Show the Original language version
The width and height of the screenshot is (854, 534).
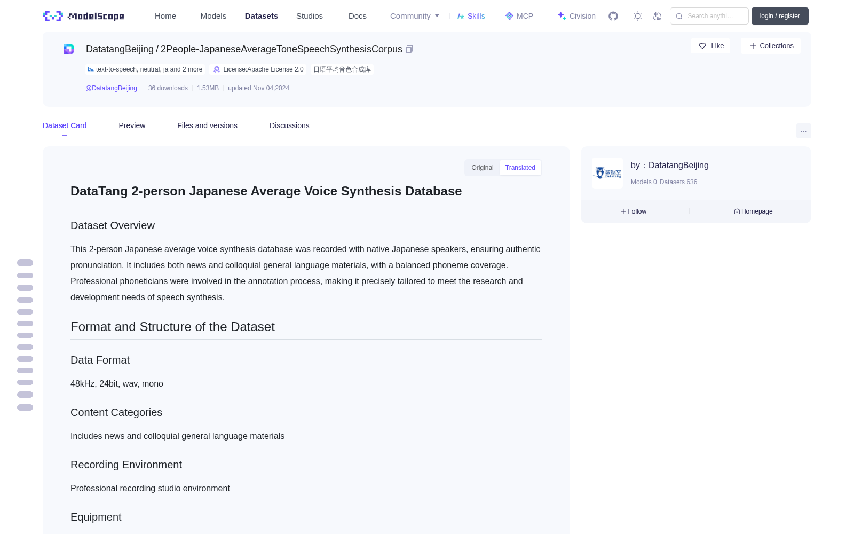(x=483, y=168)
